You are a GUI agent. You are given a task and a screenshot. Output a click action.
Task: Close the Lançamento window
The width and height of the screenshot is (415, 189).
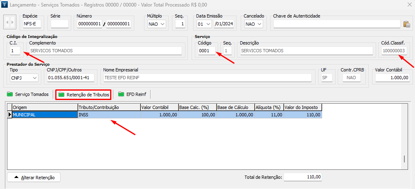tap(409, 4)
